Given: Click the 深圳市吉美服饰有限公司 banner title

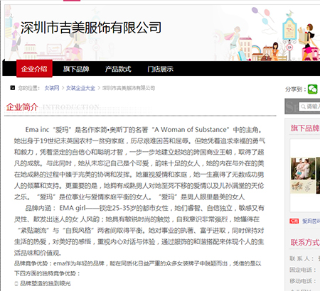Looking at the screenshot, I should click(x=91, y=28).
